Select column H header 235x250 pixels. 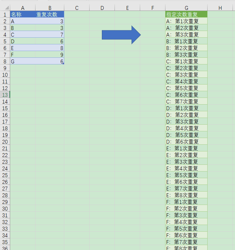[x=220, y=8]
